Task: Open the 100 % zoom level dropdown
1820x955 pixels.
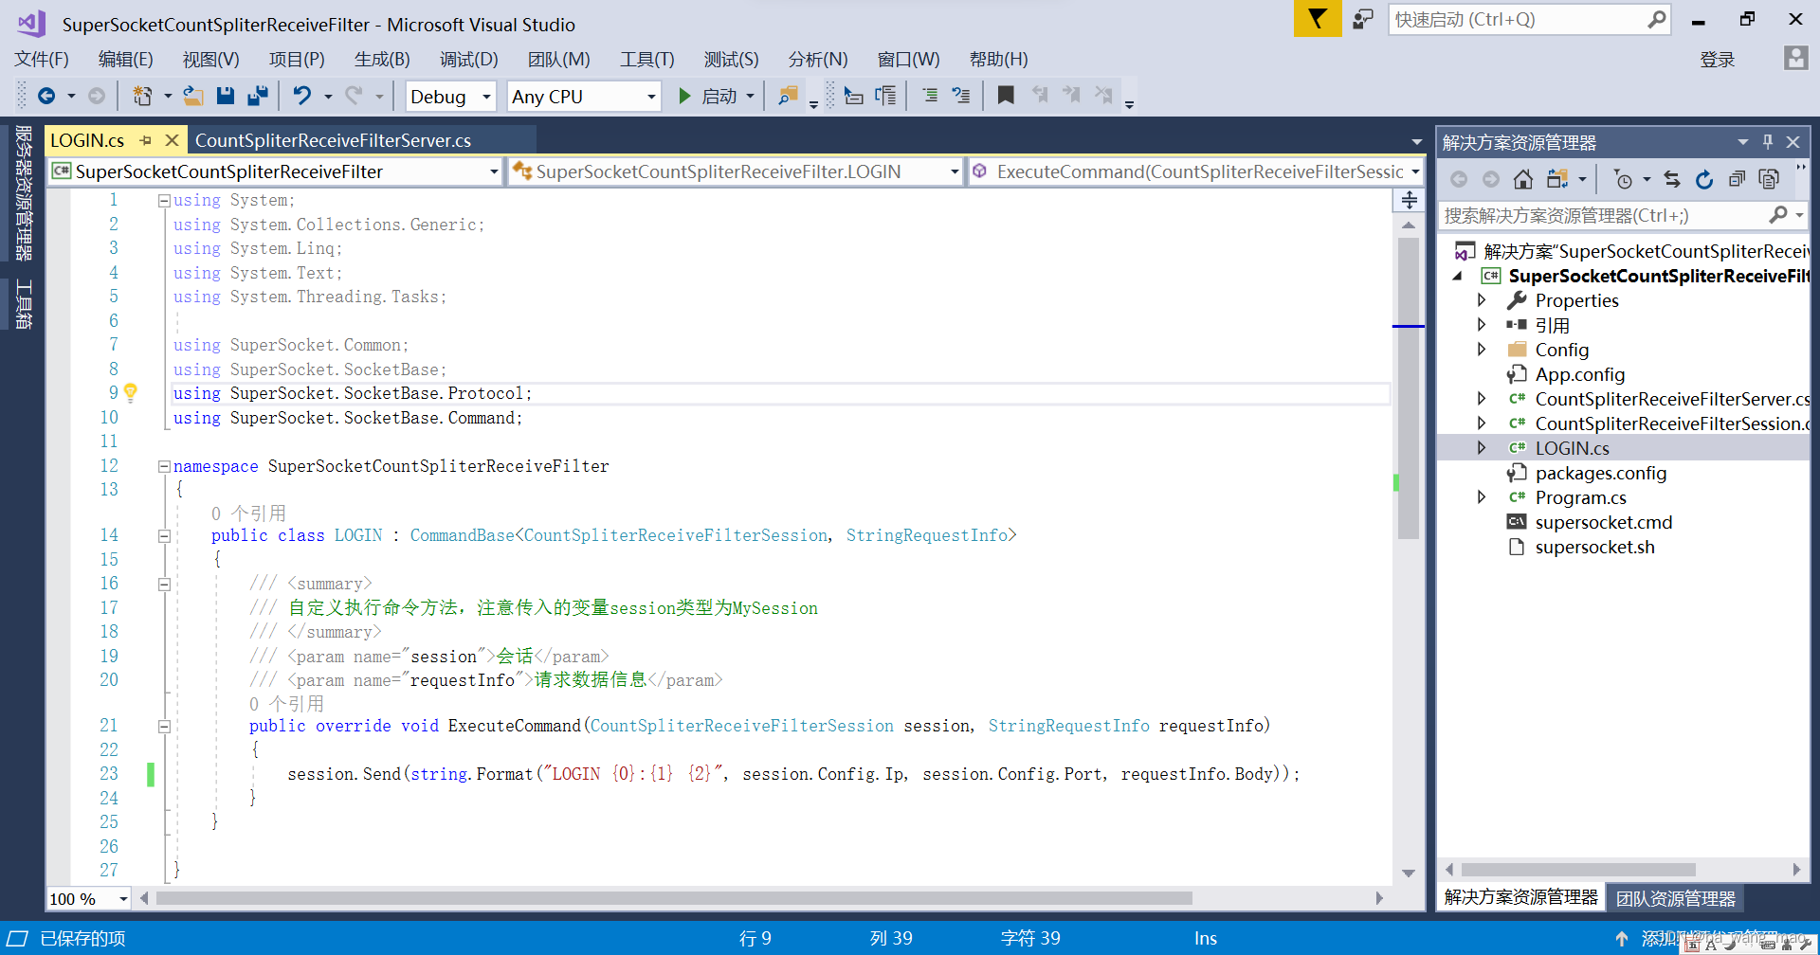Action: pos(89,898)
